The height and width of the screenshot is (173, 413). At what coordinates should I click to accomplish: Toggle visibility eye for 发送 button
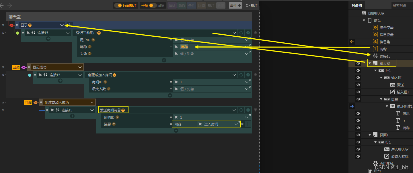(x=358, y=85)
